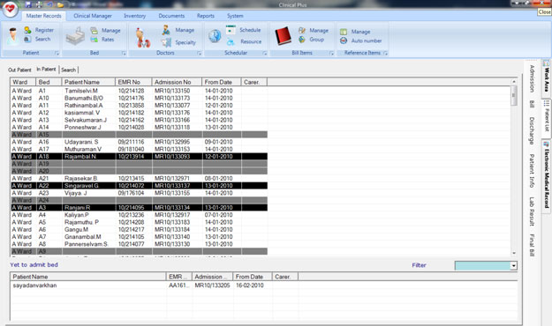Click the Resource icon

click(231, 41)
